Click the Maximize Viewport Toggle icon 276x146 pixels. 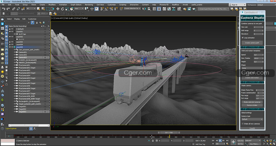pyautogui.click(x=274, y=144)
